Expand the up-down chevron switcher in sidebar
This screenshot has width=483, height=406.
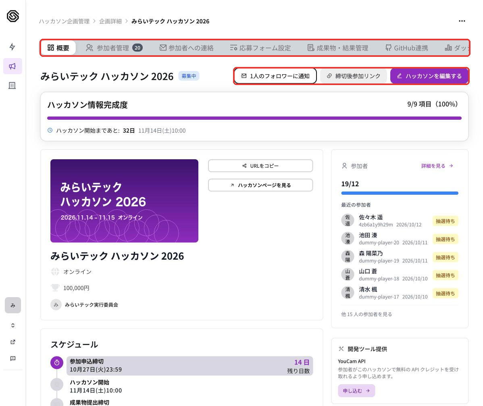13,325
